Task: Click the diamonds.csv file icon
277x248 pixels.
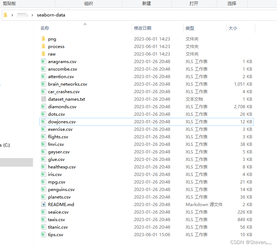Action: pos(43,106)
